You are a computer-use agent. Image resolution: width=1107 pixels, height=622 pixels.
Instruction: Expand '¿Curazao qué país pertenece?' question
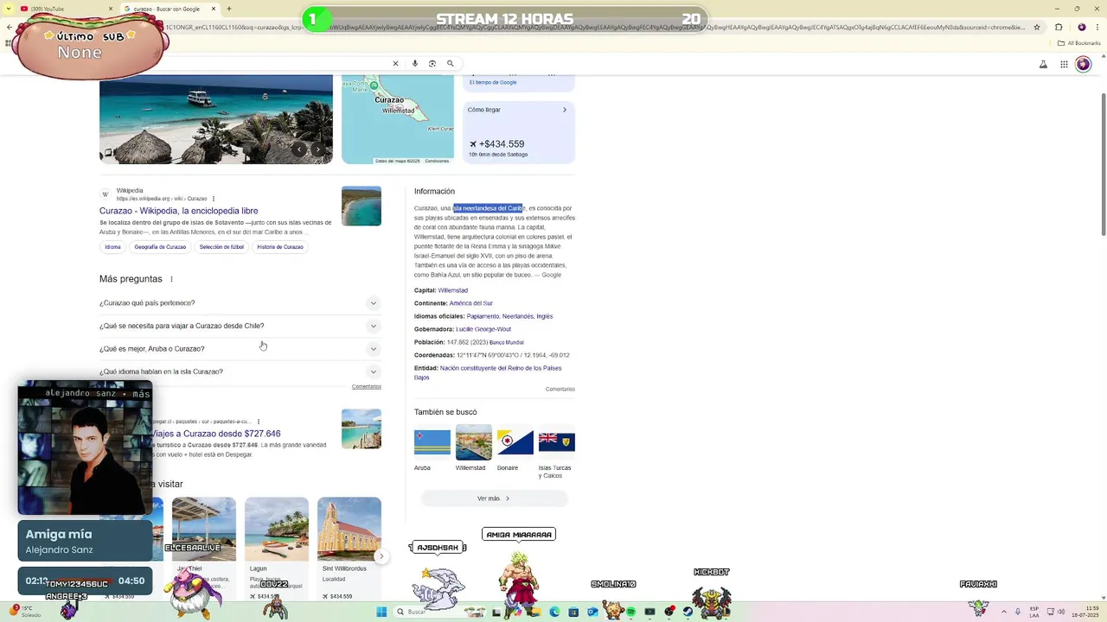240,303
